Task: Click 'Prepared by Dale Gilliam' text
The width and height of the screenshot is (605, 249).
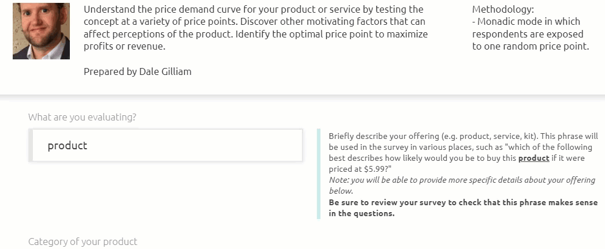Action: (137, 71)
